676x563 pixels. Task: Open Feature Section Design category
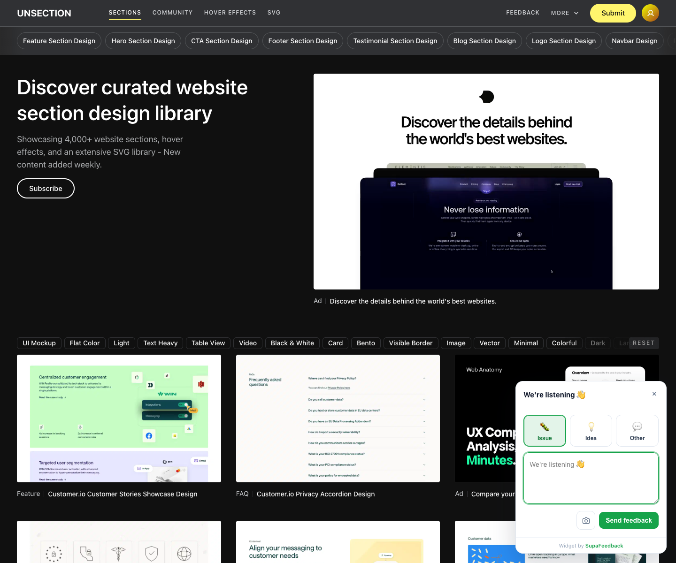(x=59, y=41)
